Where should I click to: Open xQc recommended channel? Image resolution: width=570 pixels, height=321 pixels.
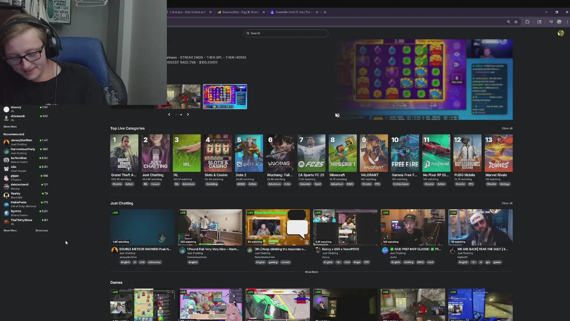(x=25, y=169)
